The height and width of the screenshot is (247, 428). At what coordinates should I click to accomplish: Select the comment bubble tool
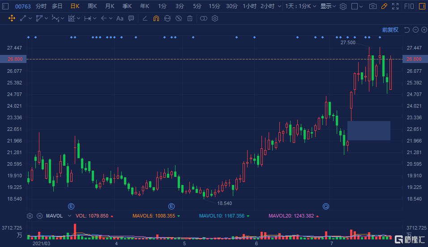pyautogui.click(x=131, y=18)
